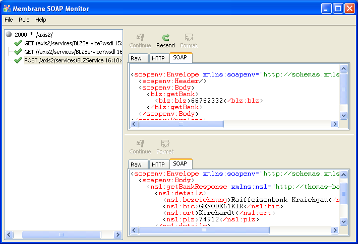This screenshot has width=358, height=244.
Task: Click the response Continue icon
Action: click(140, 143)
